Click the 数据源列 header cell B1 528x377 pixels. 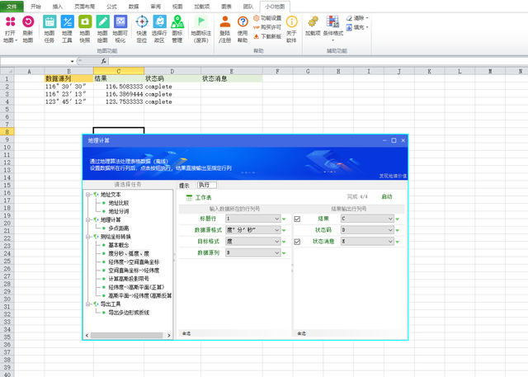click(x=68, y=78)
